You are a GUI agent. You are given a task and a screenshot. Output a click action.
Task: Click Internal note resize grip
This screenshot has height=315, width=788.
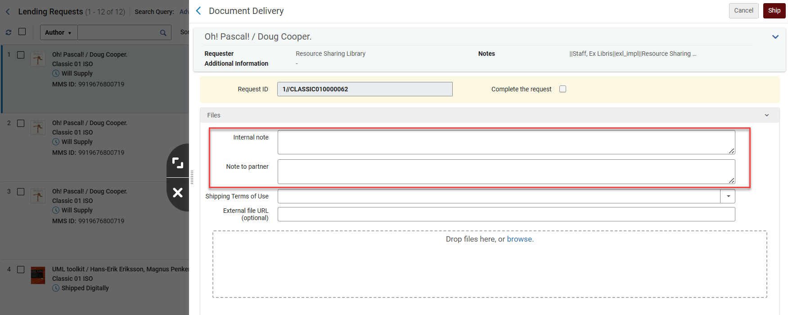732,151
